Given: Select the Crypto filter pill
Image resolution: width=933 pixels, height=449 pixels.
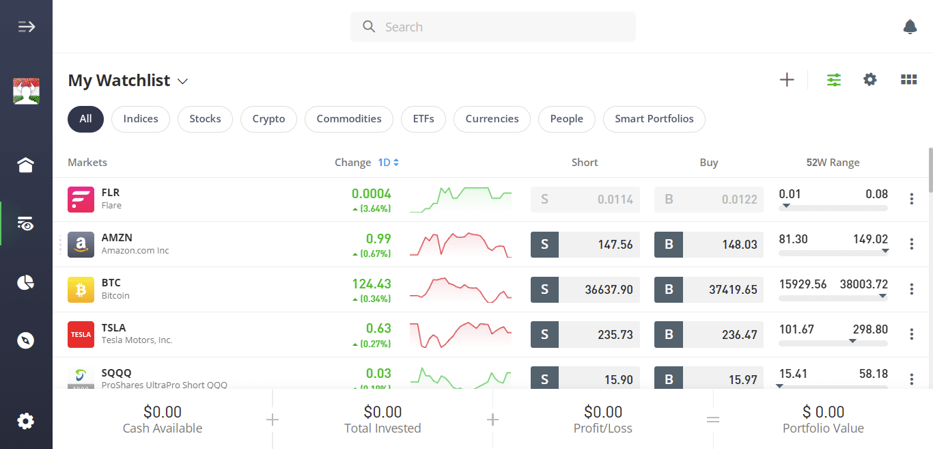Looking at the screenshot, I should 268,119.
